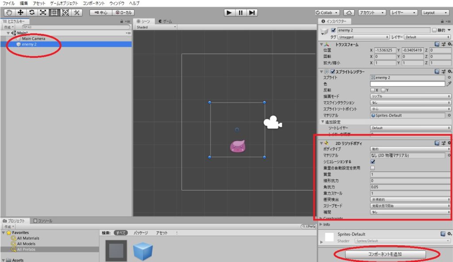Select the Rect transform tool
Viewport: 453px width, 262px height.
click(54, 13)
